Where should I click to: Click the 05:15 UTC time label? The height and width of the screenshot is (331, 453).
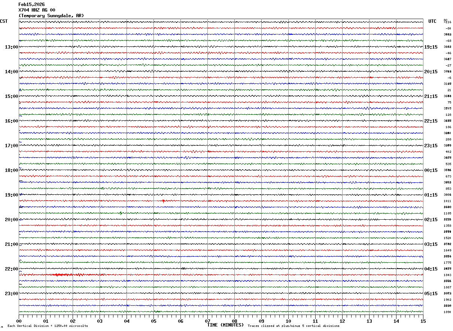click(x=431, y=294)
